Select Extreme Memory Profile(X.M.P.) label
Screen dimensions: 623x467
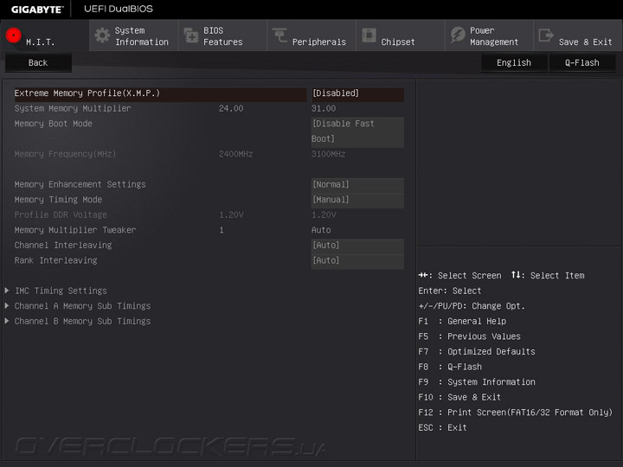pyautogui.click(x=87, y=93)
